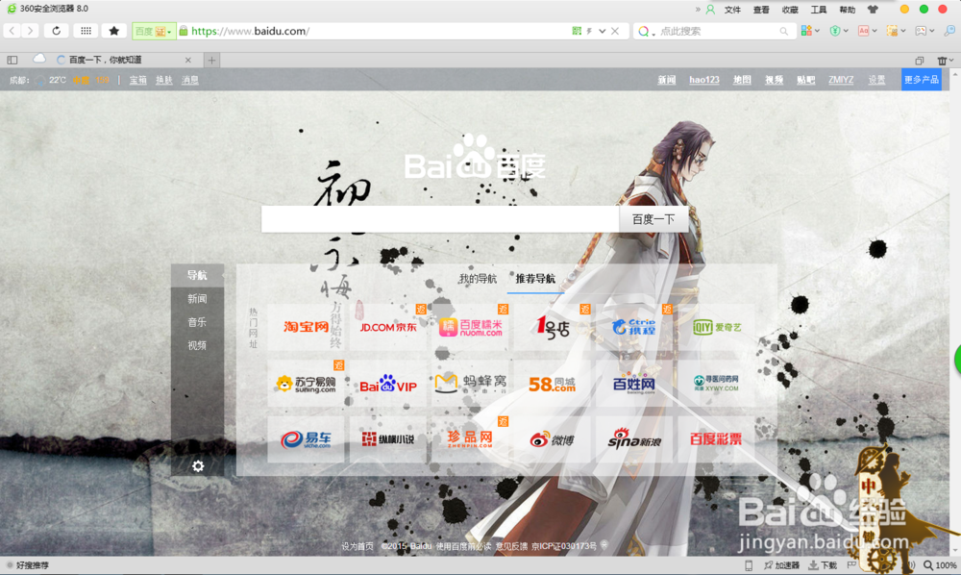Click the 百度一下 search button
This screenshot has width=961, height=575.
pyautogui.click(x=653, y=219)
